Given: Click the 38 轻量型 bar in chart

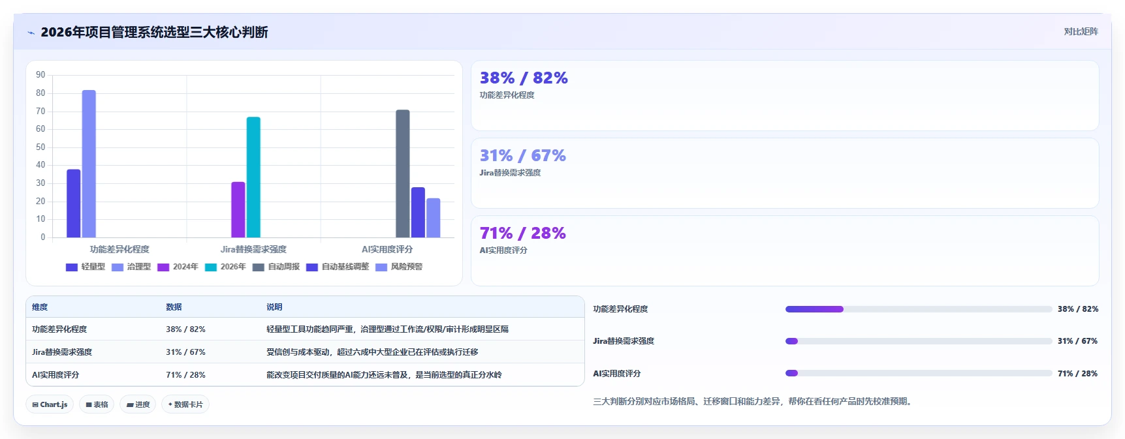Looking at the screenshot, I should click(x=74, y=204).
